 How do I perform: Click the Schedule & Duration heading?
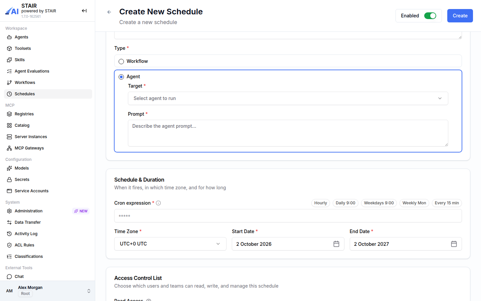[x=139, y=180]
